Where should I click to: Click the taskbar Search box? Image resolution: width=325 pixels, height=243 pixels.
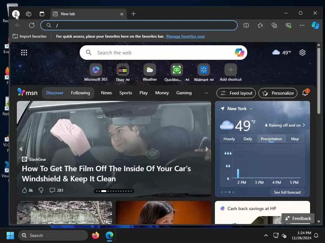[x=53, y=235]
